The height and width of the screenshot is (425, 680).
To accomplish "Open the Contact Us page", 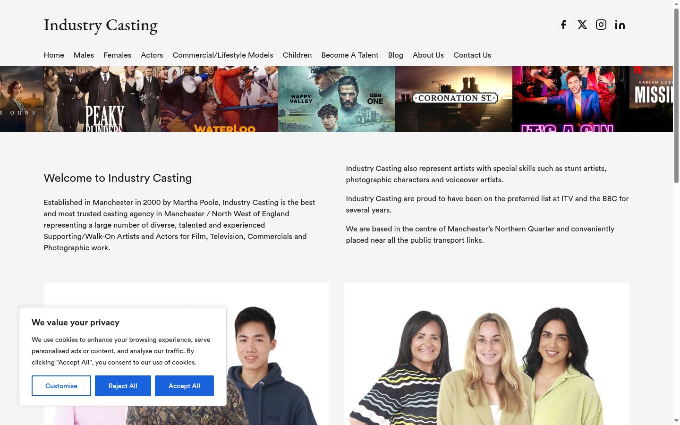I will [472, 55].
